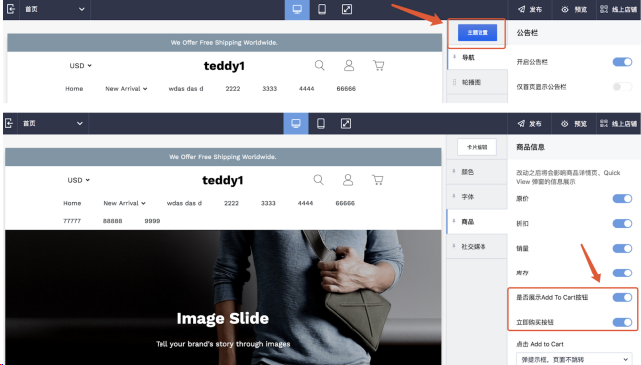Click the paper-plane 发布 publish icon in the upper toolbar
The image size is (641, 365).
click(x=521, y=9)
